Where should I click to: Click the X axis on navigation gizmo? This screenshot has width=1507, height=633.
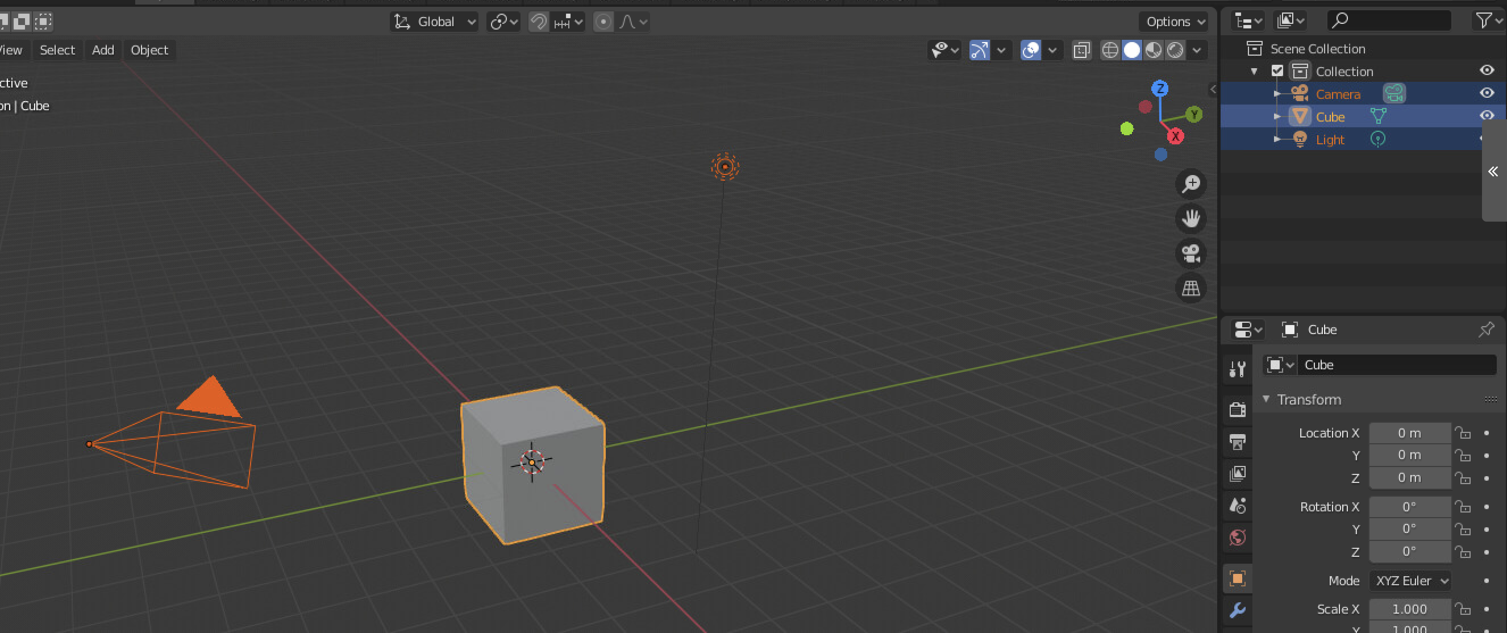[x=1175, y=137]
